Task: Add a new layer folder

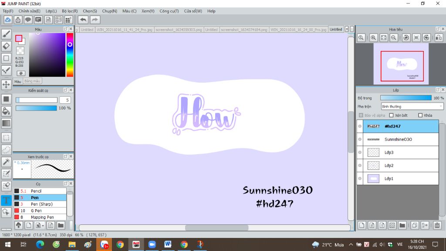Action: coord(402,225)
